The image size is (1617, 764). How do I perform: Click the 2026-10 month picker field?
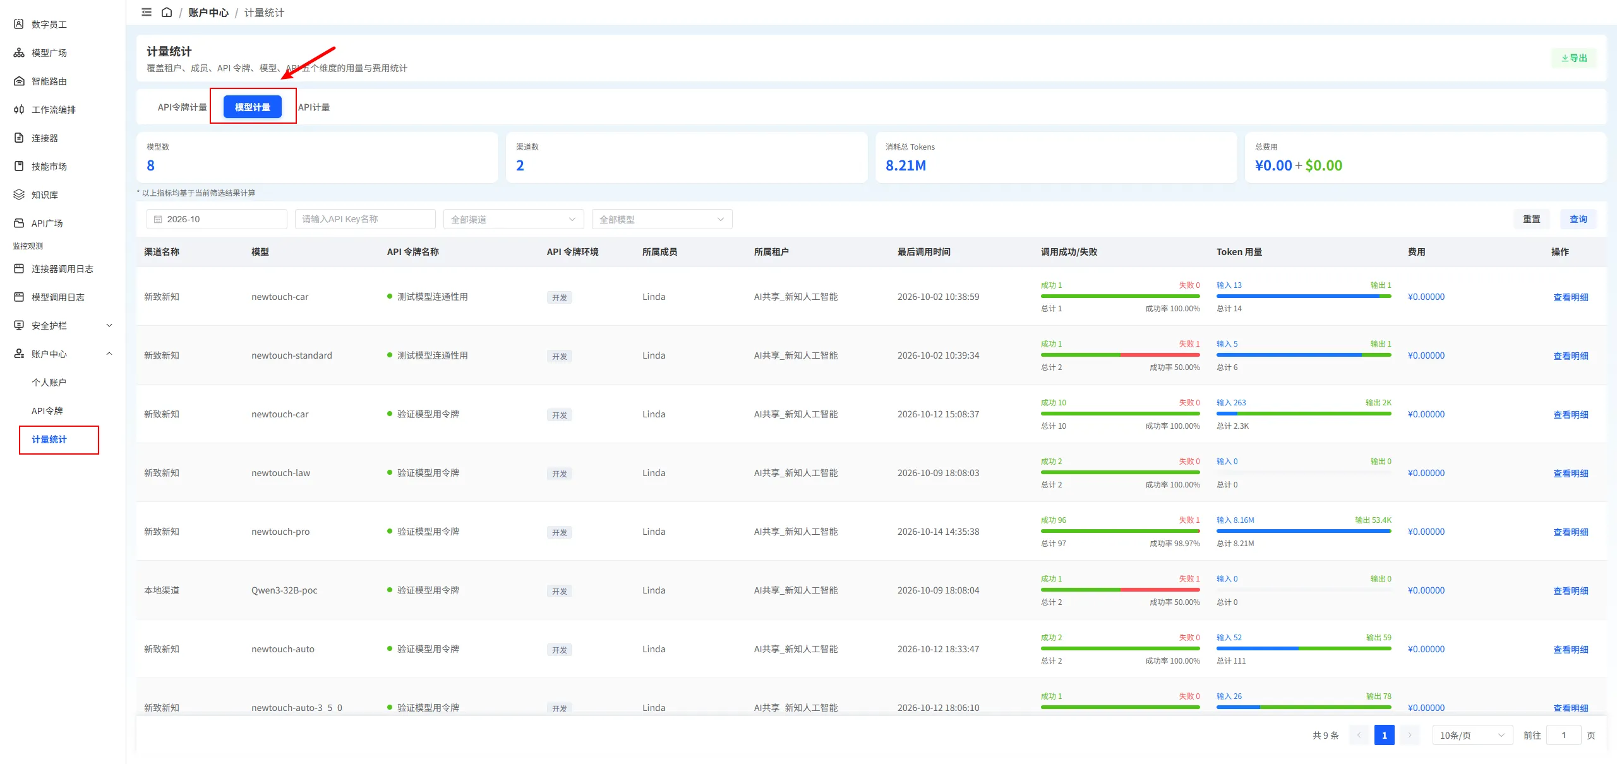coord(217,219)
